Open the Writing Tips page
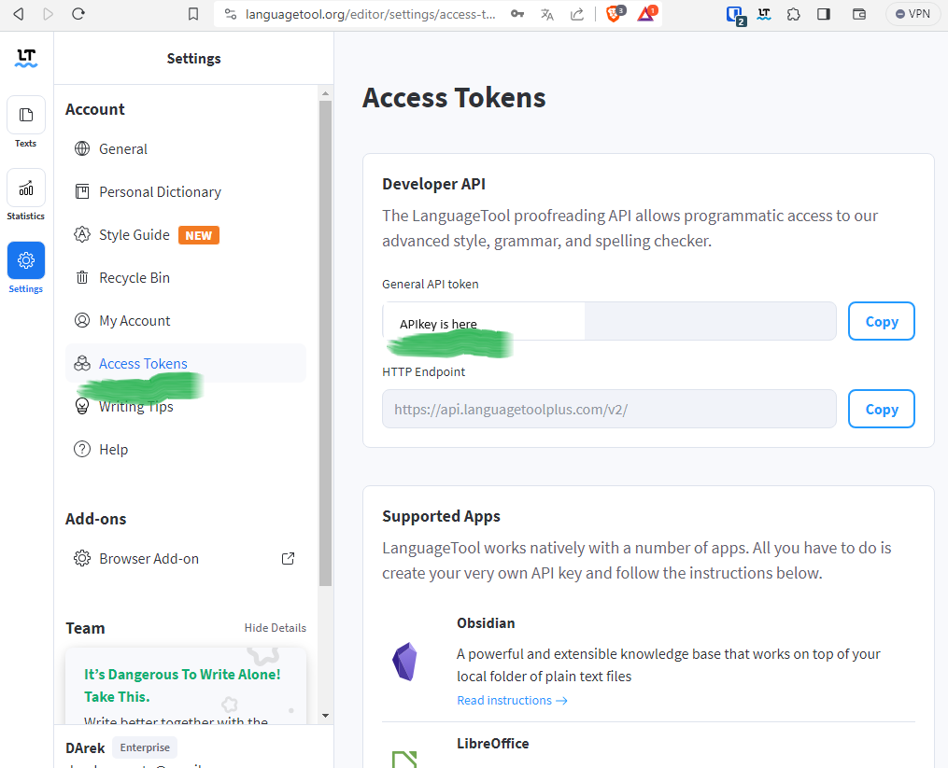This screenshot has width=948, height=768. click(x=186, y=406)
